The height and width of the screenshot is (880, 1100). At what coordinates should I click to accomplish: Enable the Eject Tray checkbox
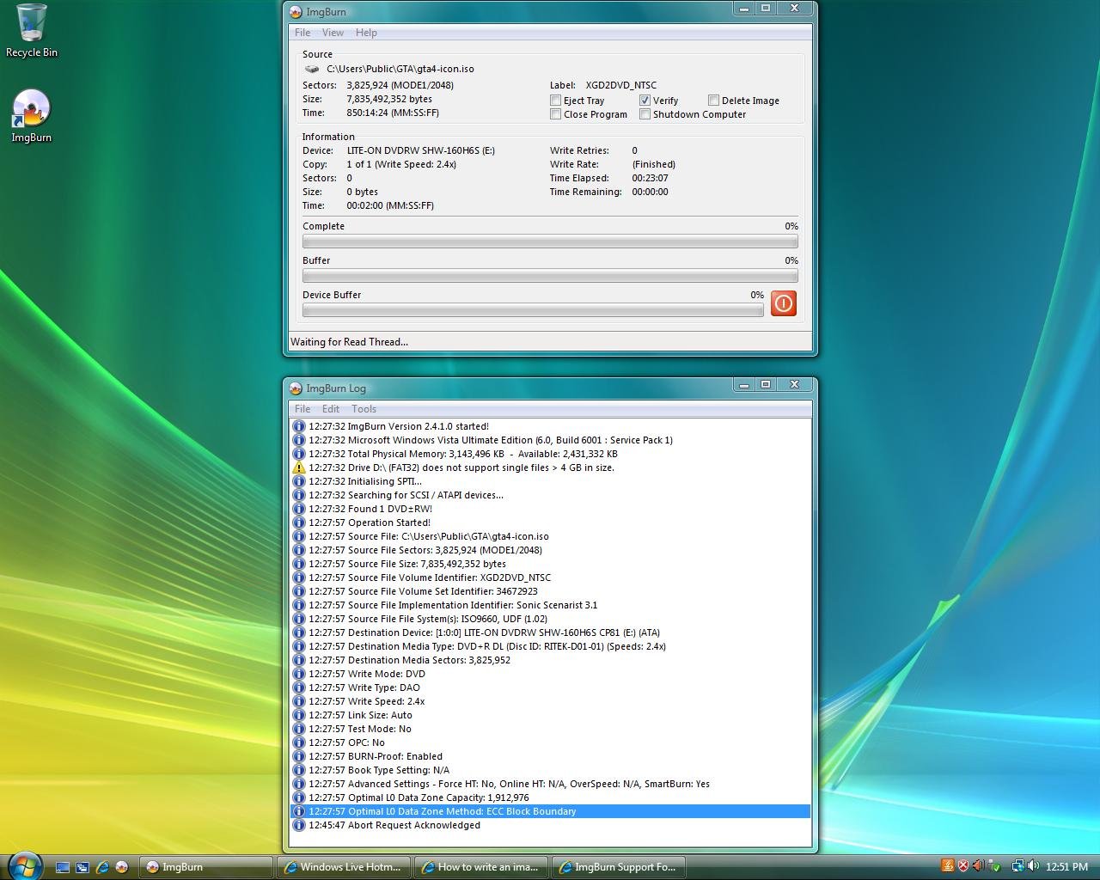555,101
